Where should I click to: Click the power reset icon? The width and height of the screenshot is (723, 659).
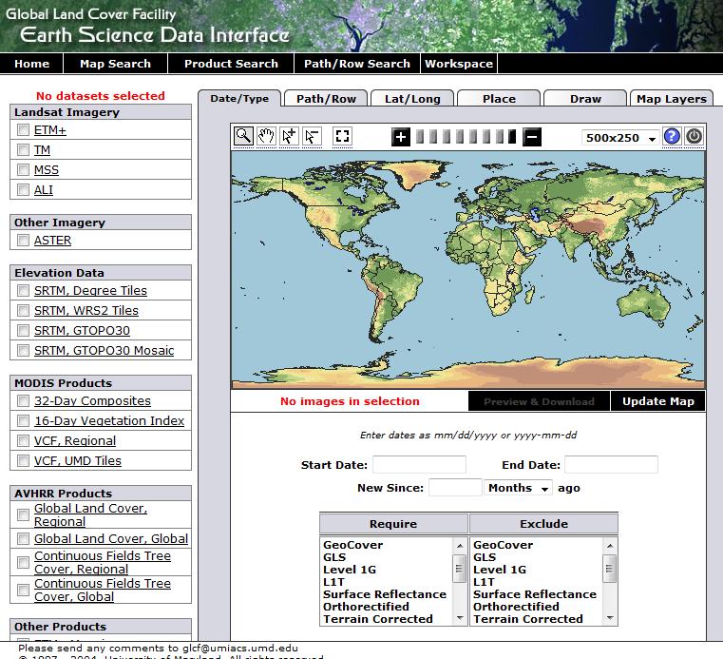tap(694, 136)
